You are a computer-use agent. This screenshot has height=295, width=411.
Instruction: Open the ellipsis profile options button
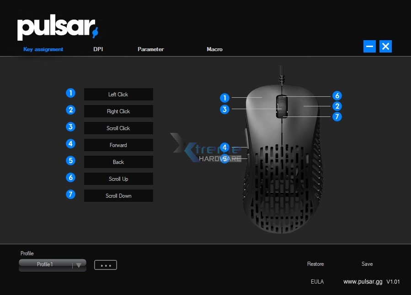click(105, 264)
